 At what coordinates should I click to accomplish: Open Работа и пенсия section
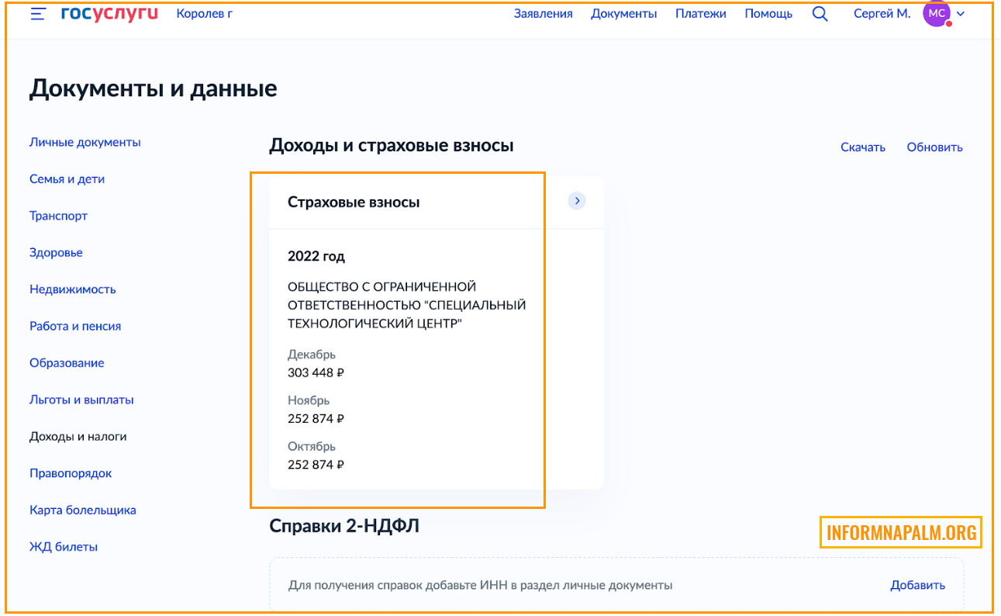coord(75,326)
